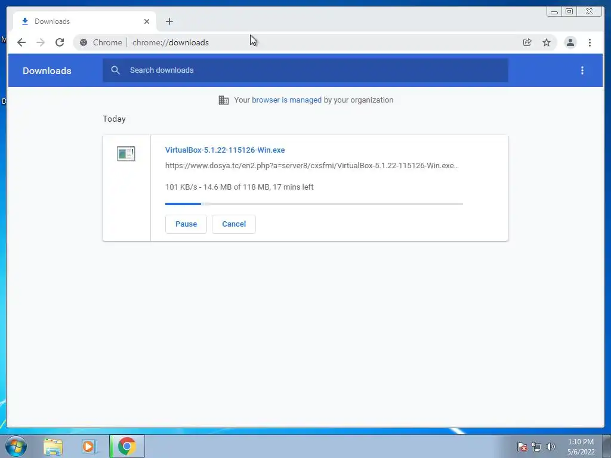611x458 pixels.
Task: Open the 'browser is managed' link
Action: [x=286, y=100]
